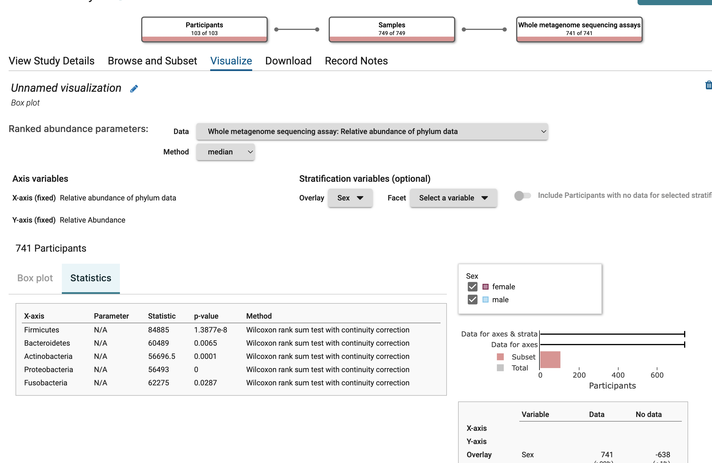Open the Record Notes tab
This screenshot has height=463, width=712.
click(356, 61)
